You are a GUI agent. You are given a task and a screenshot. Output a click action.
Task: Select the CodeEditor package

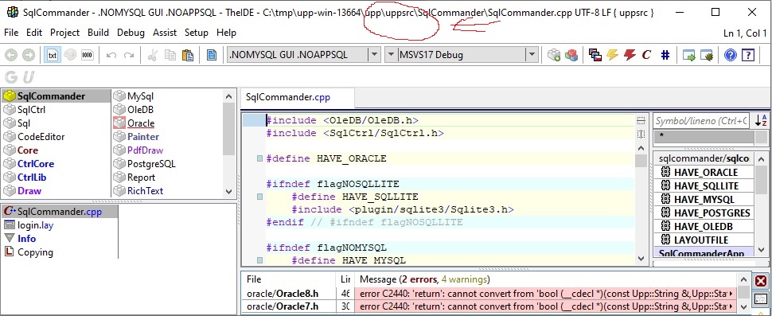pos(57,137)
